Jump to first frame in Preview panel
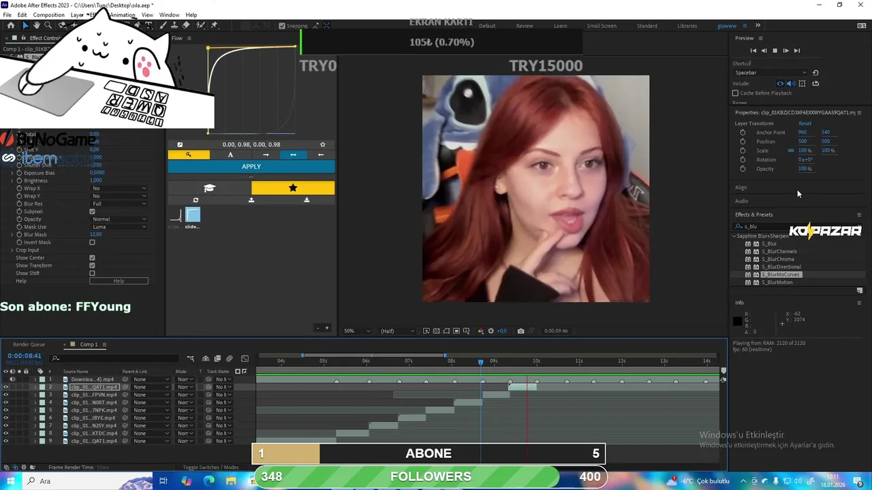872x490 pixels. [x=753, y=50]
